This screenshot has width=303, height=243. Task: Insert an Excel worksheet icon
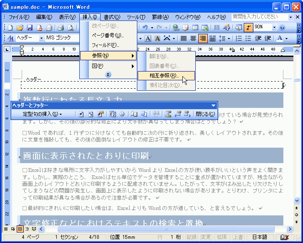(205, 28)
